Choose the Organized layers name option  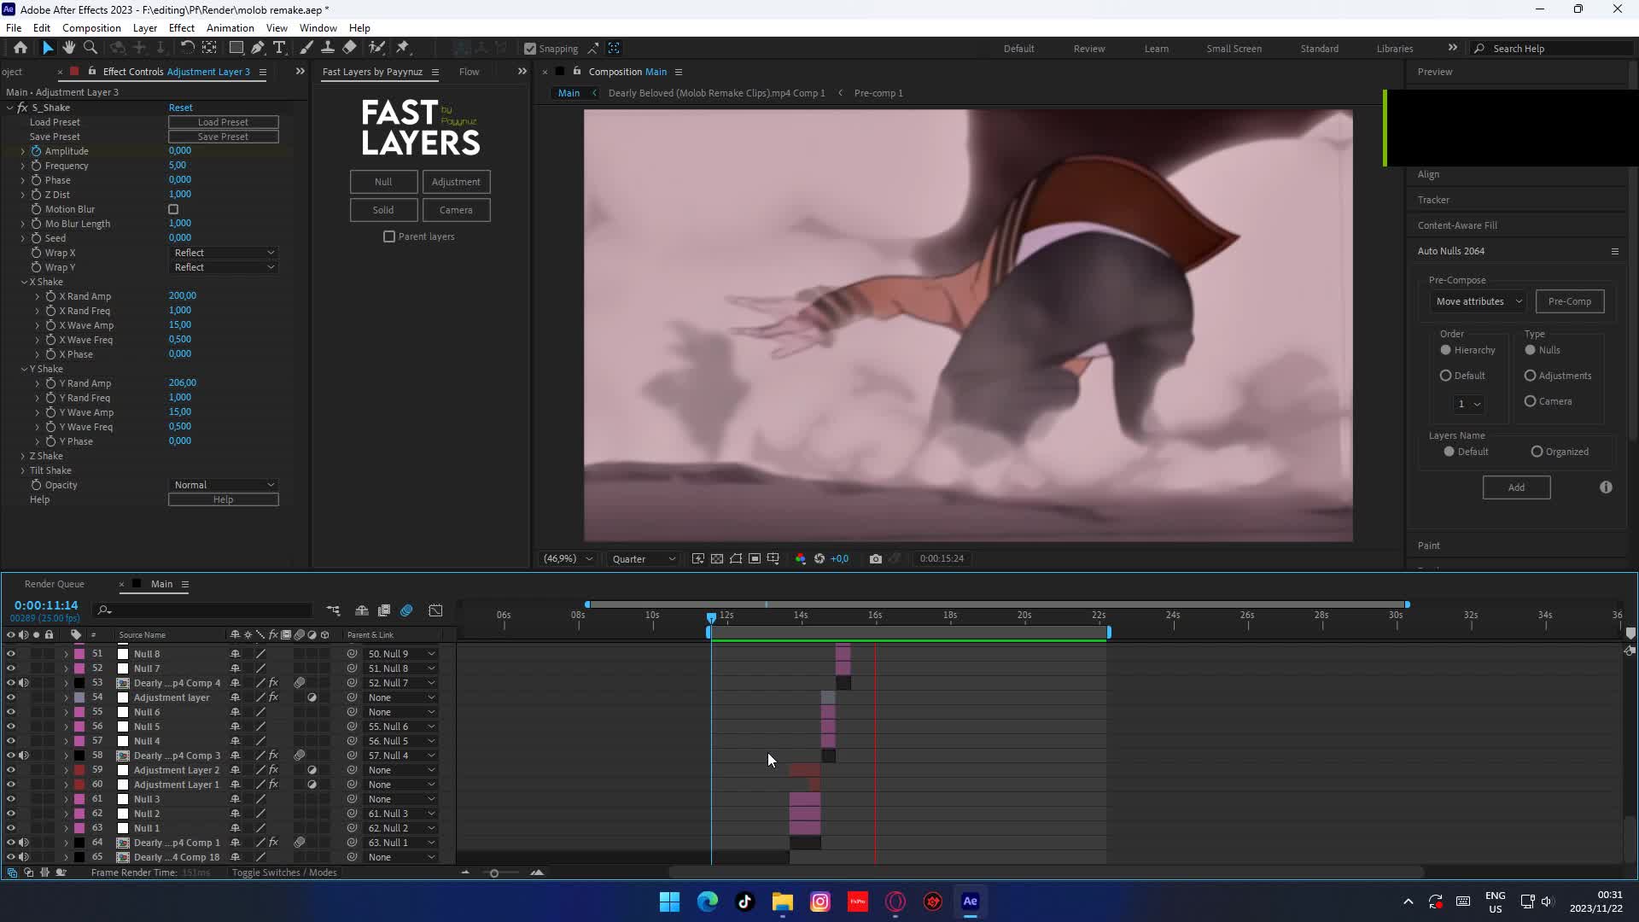1537,452
